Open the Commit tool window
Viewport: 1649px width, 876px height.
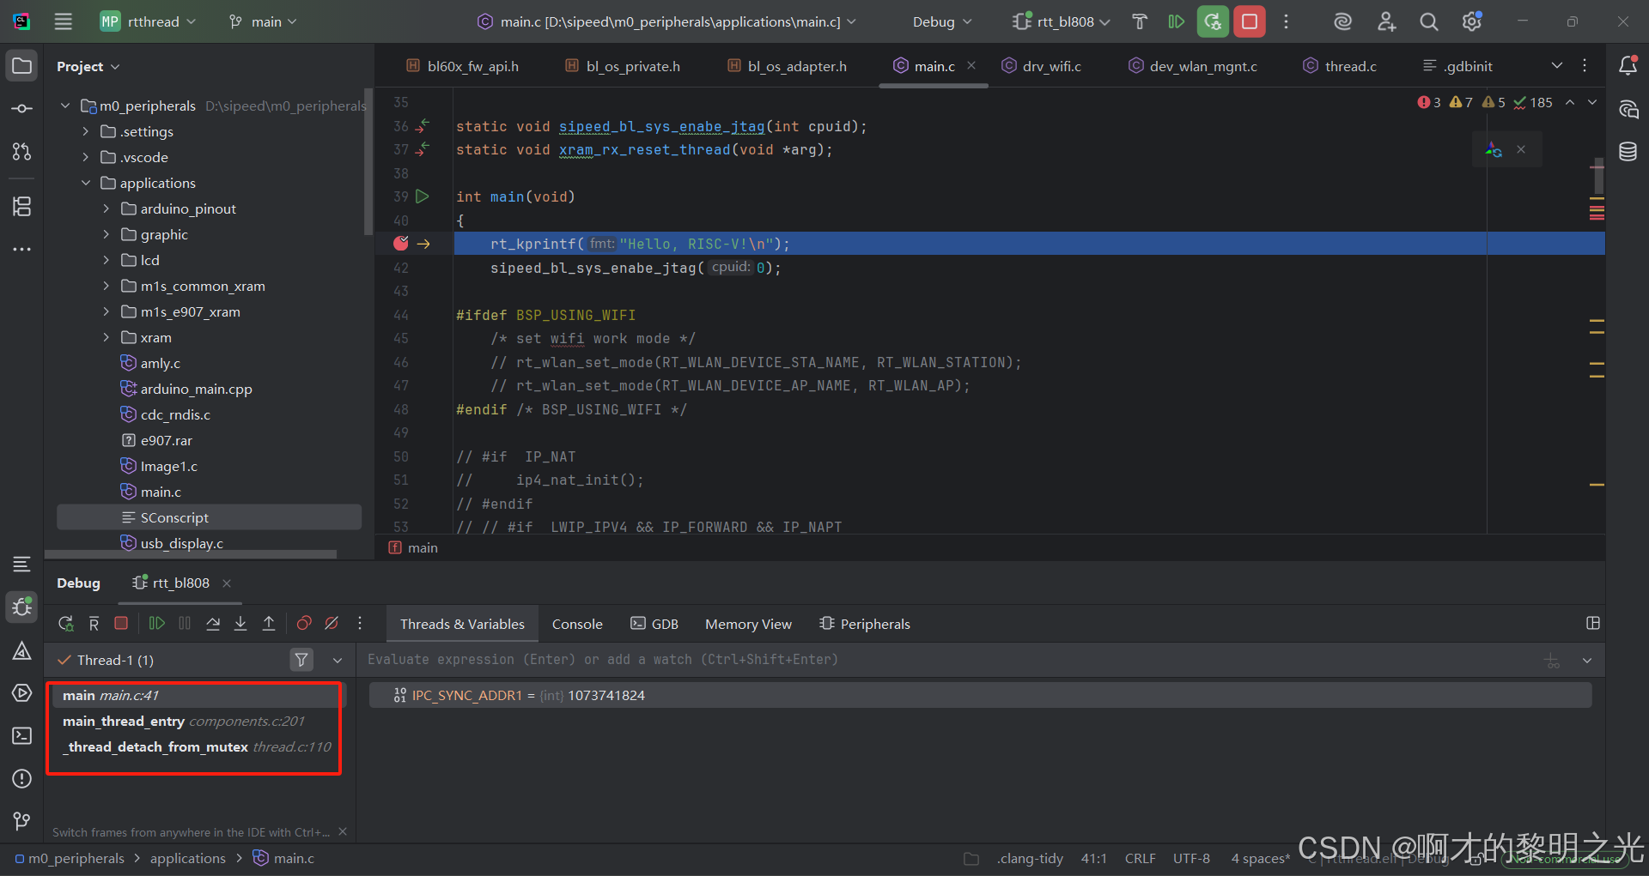click(x=21, y=107)
